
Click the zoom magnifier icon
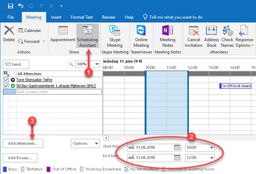71,64
